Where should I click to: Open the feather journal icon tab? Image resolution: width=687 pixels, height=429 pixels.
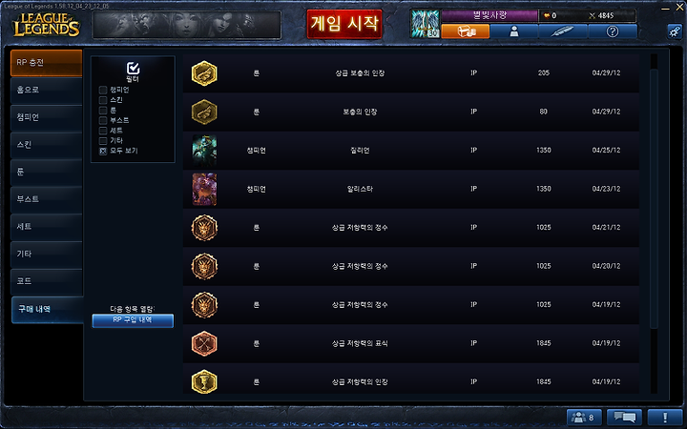pos(563,31)
